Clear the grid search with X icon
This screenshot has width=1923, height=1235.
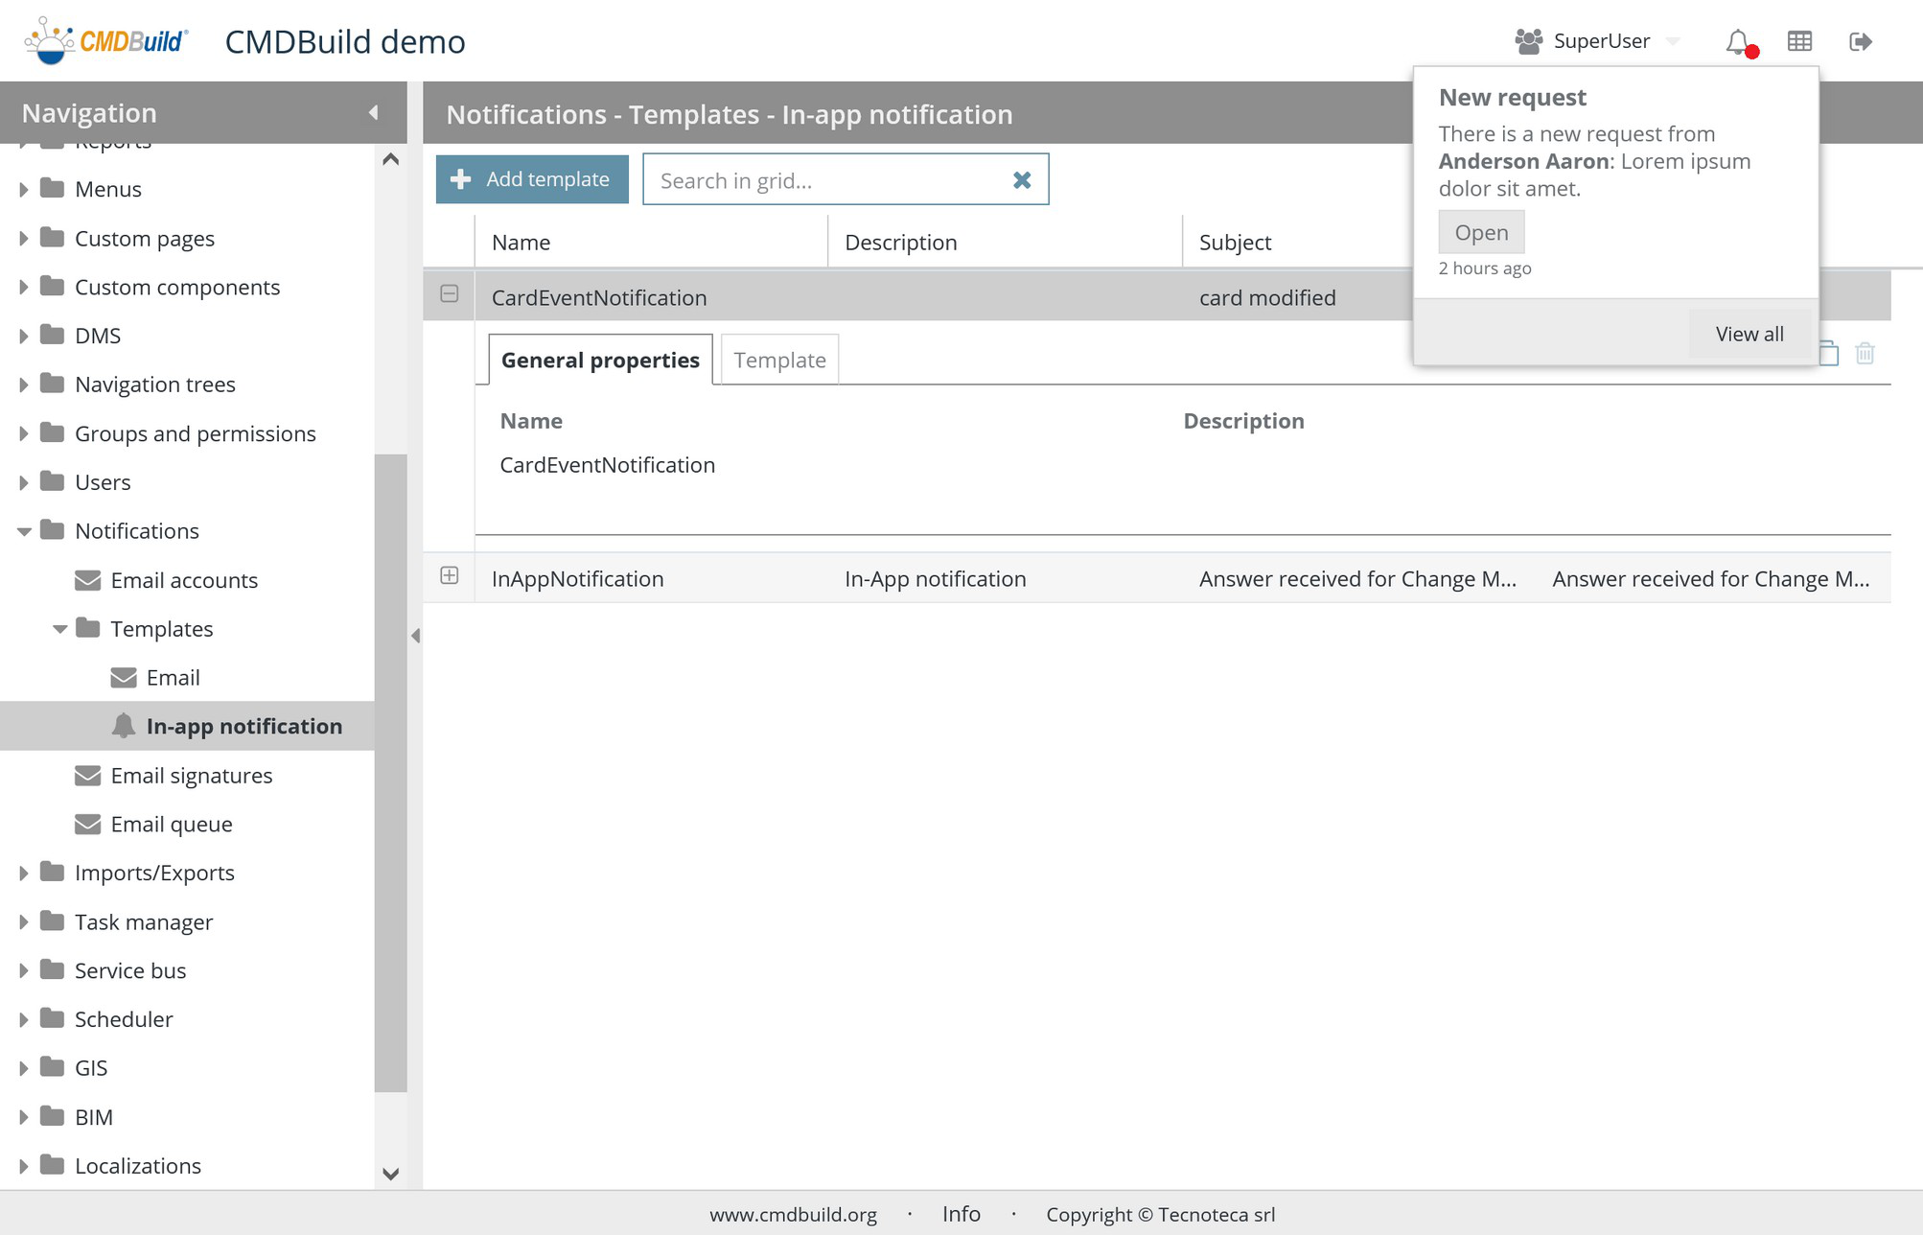coord(1022,180)
